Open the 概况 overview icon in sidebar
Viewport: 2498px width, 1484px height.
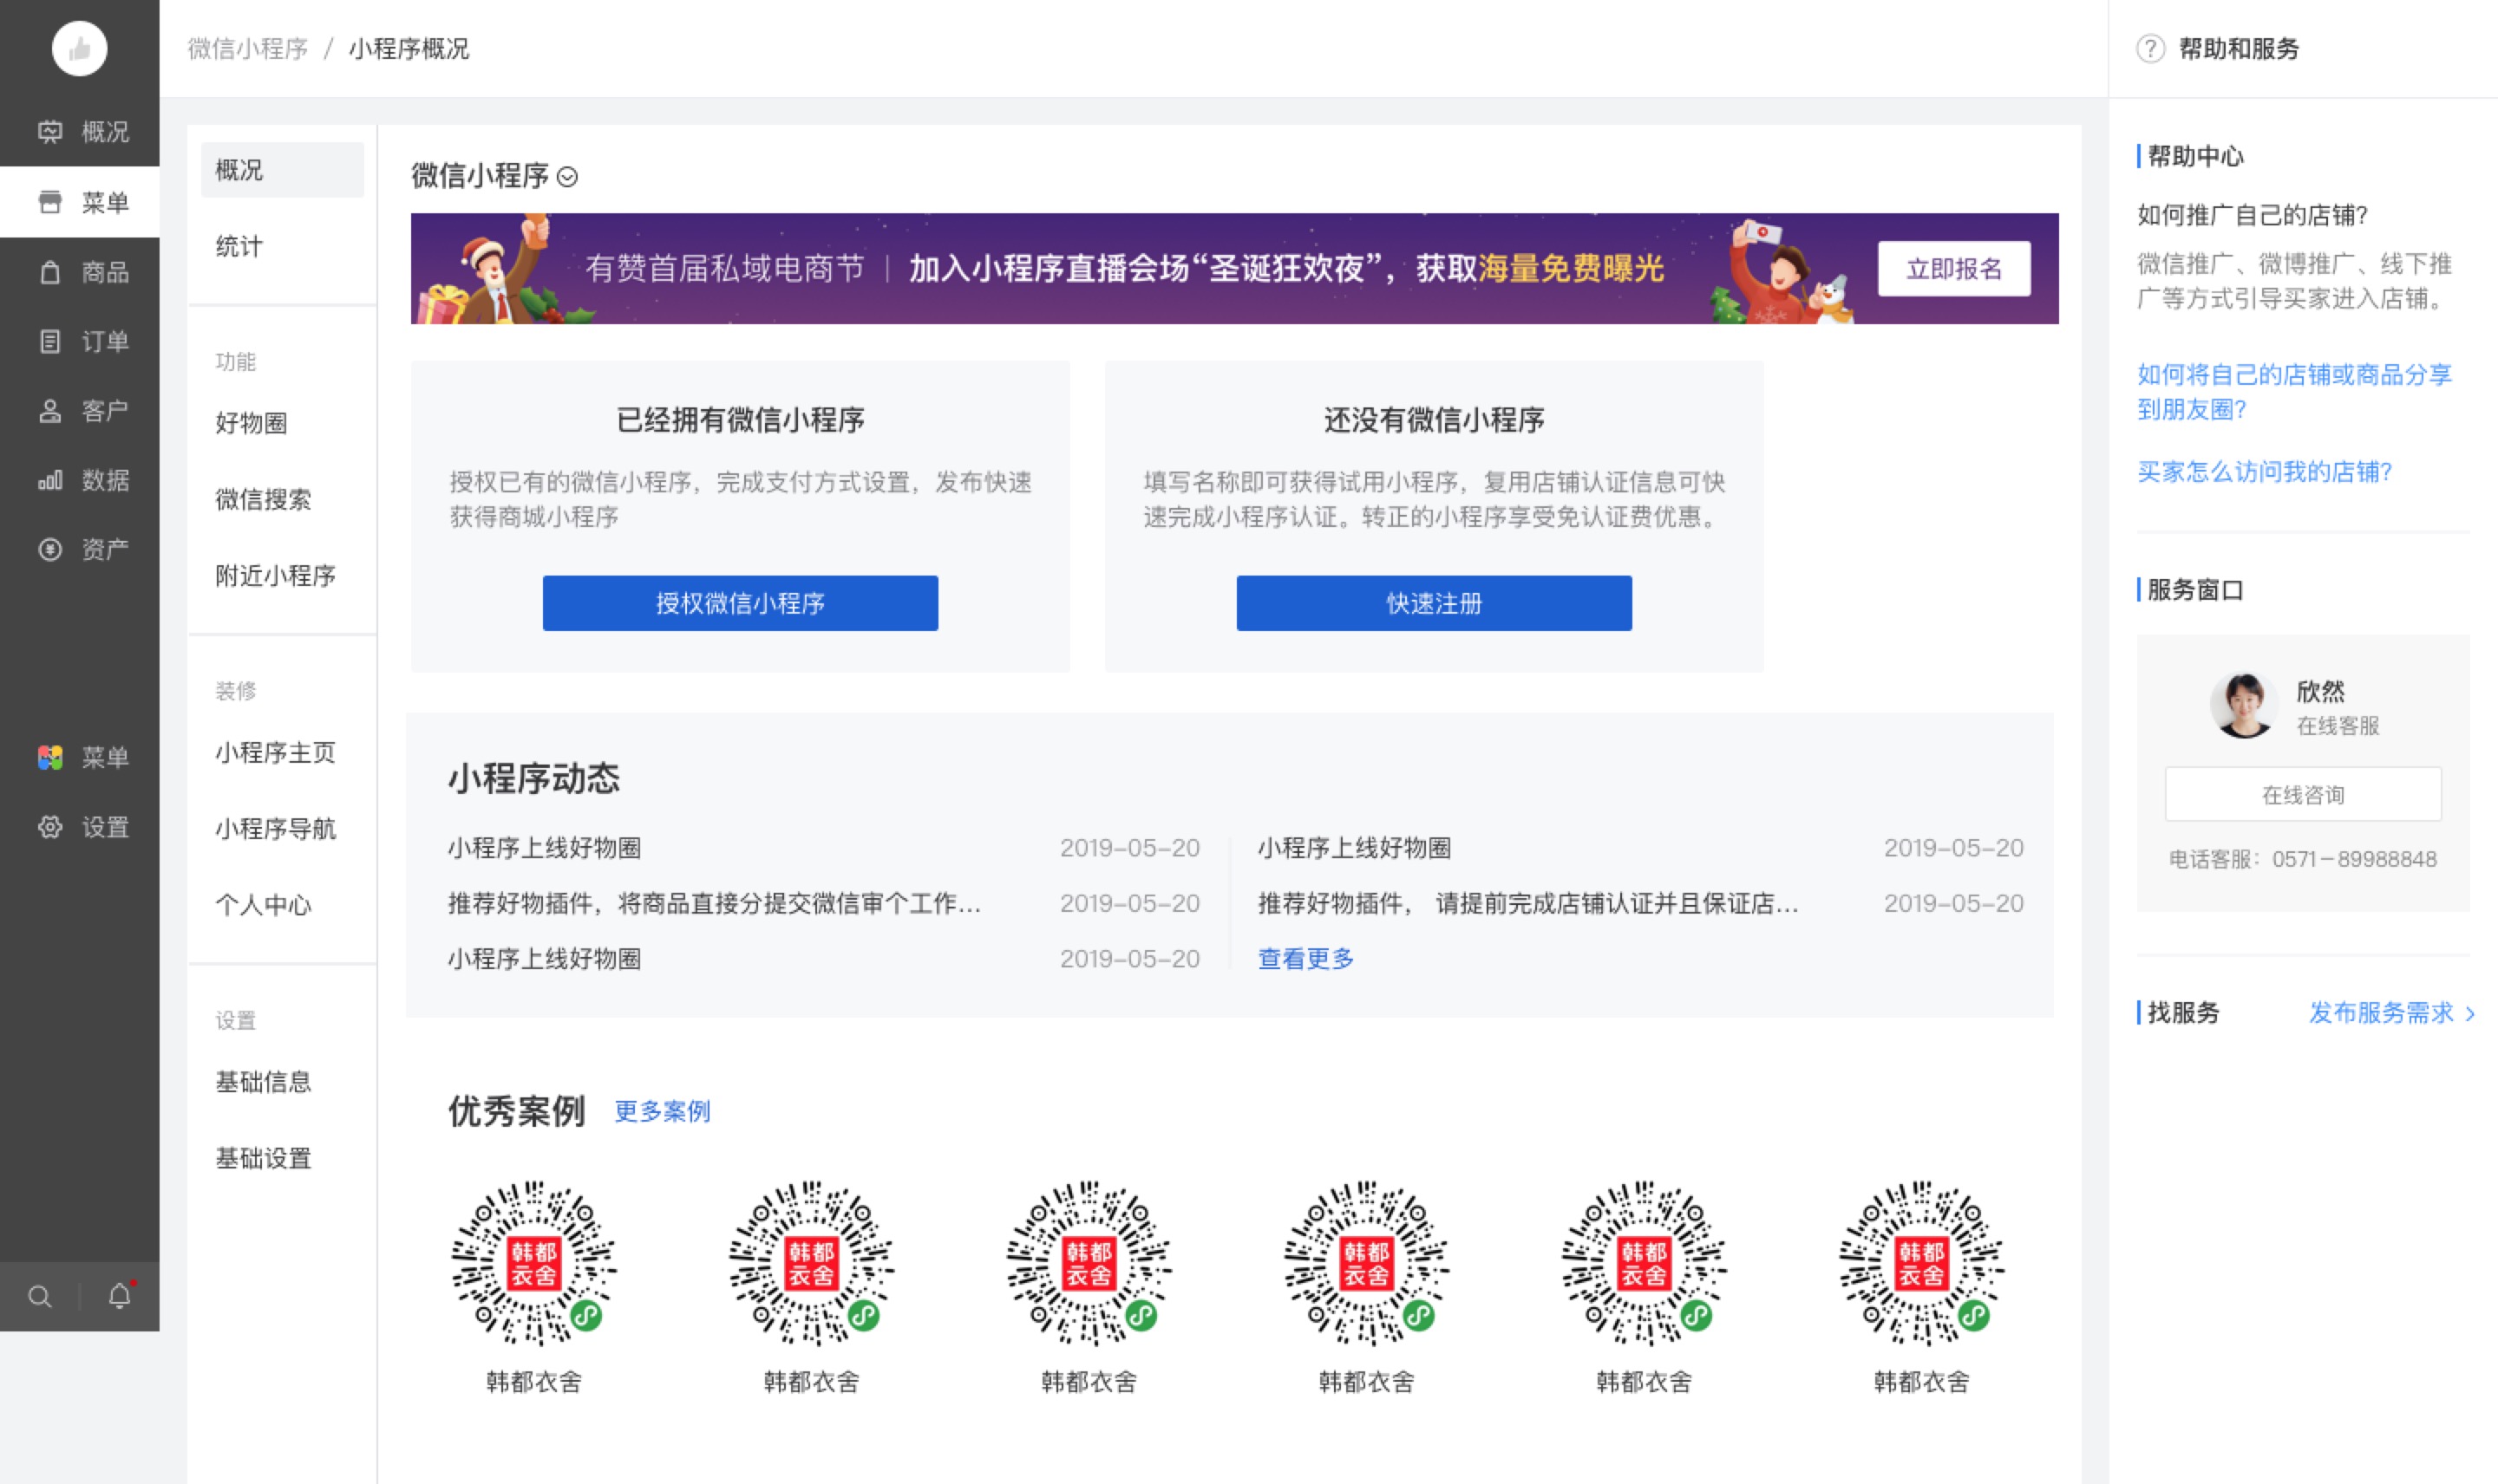click(x=52, y=131)
